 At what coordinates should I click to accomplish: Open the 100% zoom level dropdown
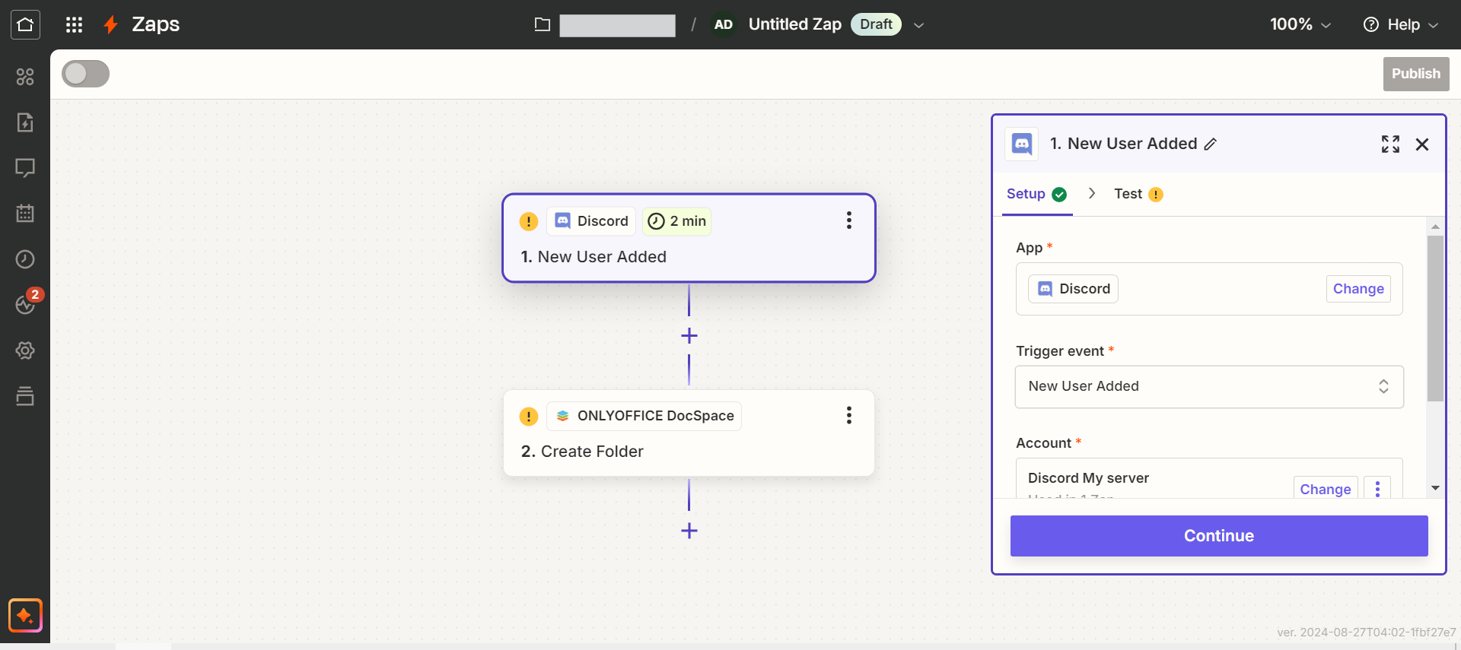point(1300,24)
